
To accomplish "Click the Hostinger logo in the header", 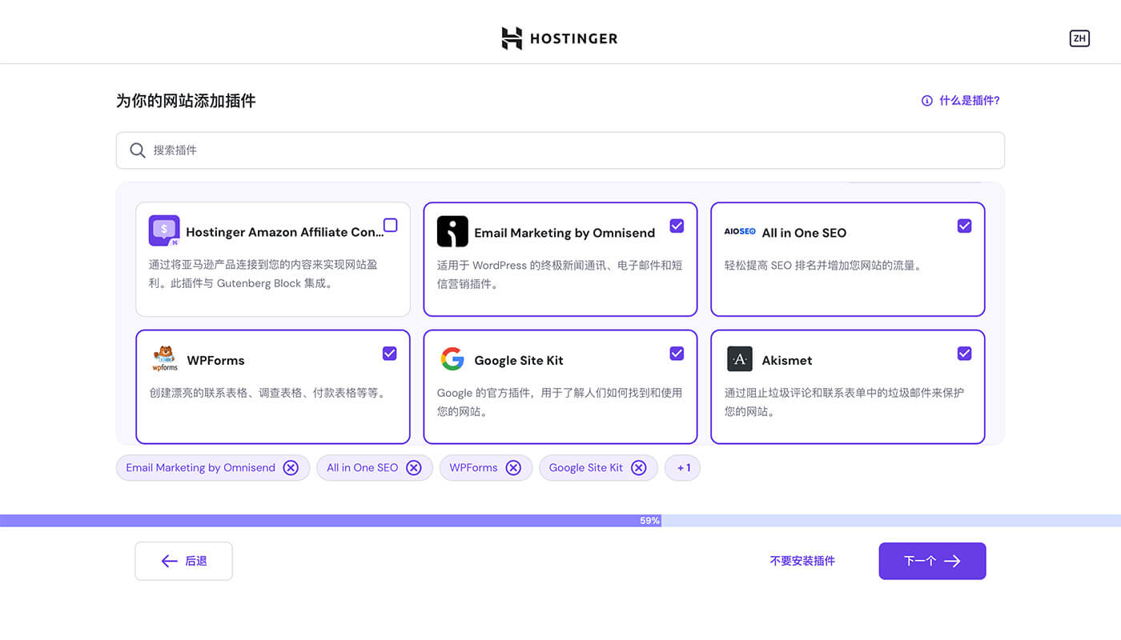I will click(560, 38).
